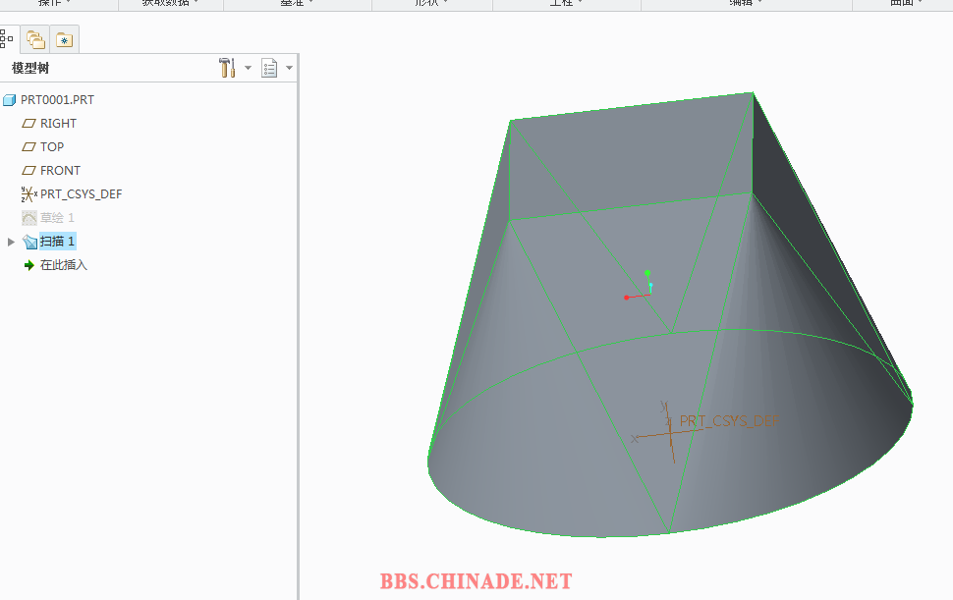Open the 编辑 ribbon group menu

[746, 3]
